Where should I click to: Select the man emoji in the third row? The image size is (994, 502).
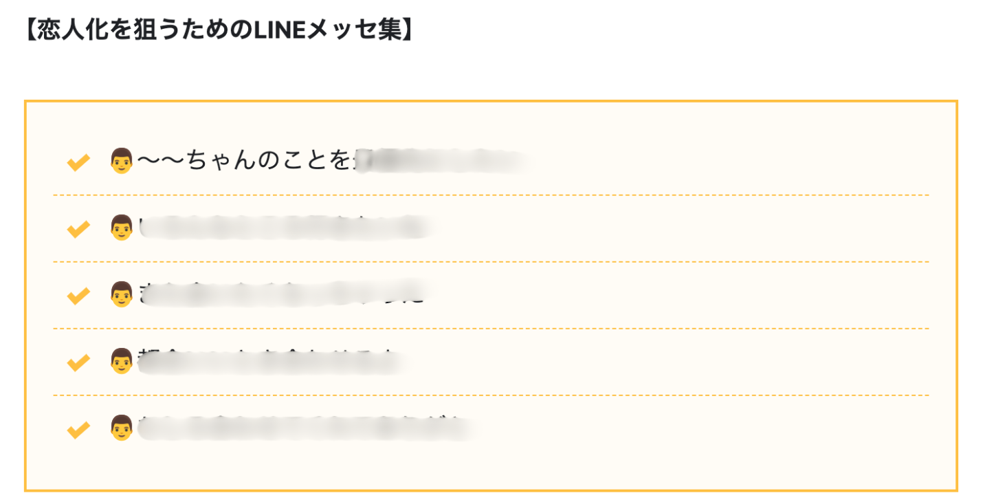121,294
